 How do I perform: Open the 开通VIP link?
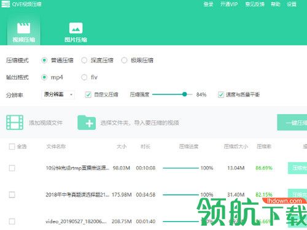pyautogui.click(x=229, y=4)
